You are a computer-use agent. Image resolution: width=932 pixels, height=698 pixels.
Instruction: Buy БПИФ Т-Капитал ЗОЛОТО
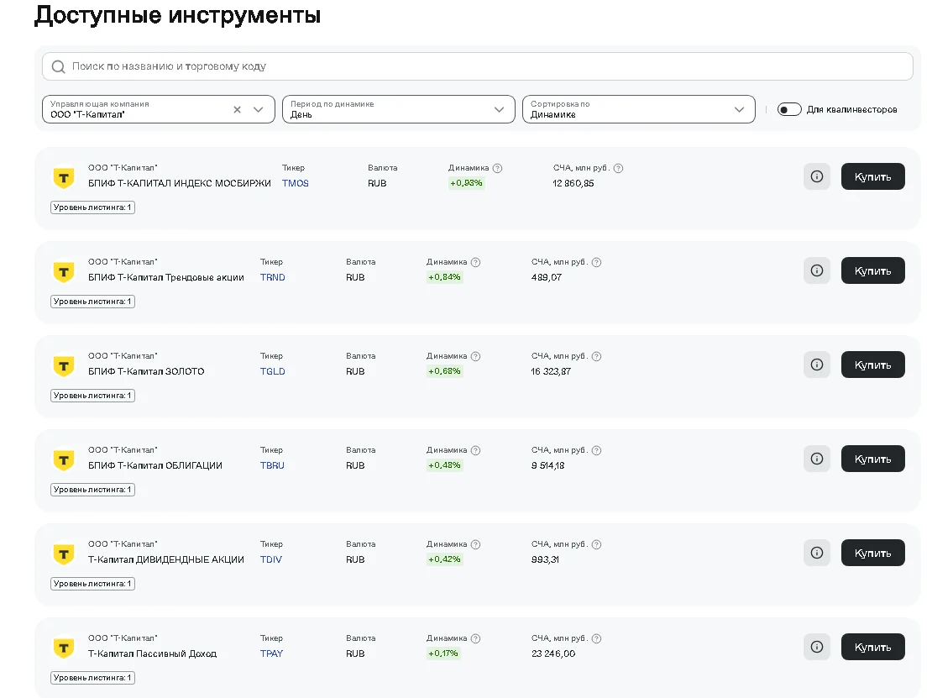tap(872, 365)
